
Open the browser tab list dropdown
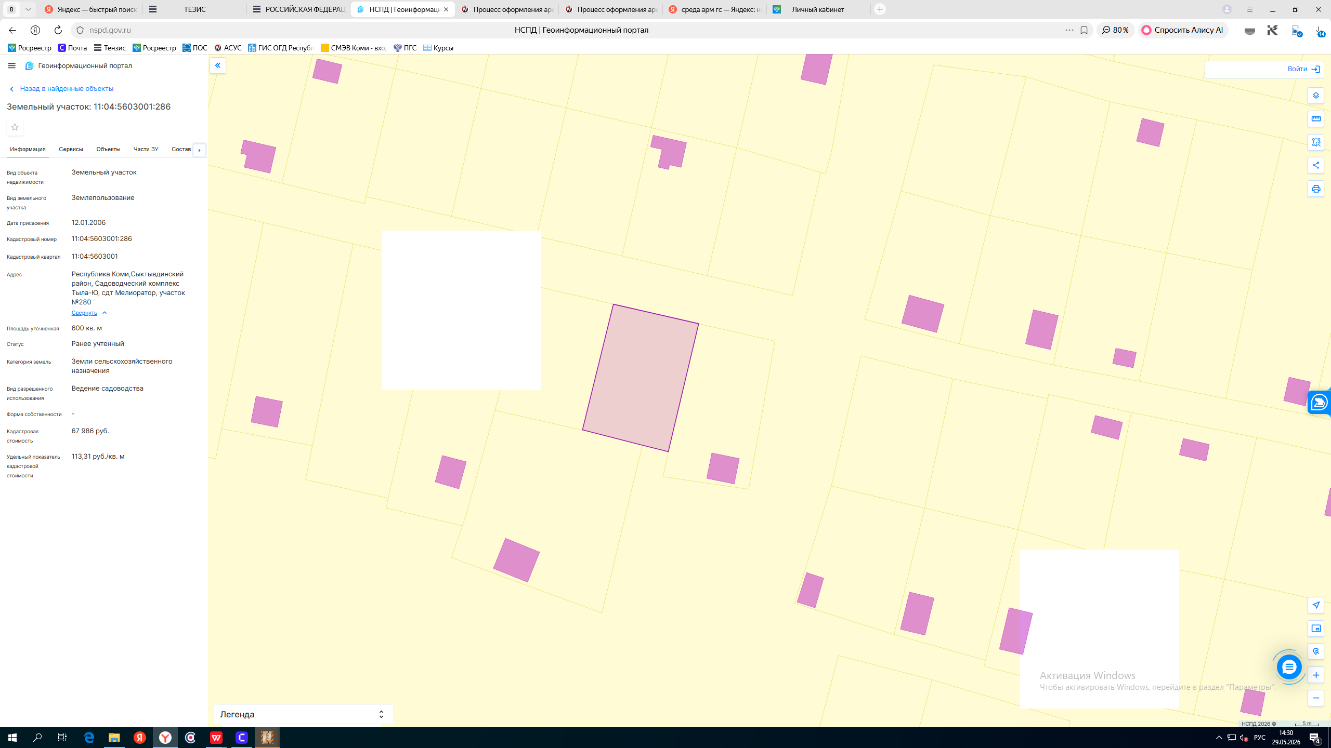(x=28, y=9)
